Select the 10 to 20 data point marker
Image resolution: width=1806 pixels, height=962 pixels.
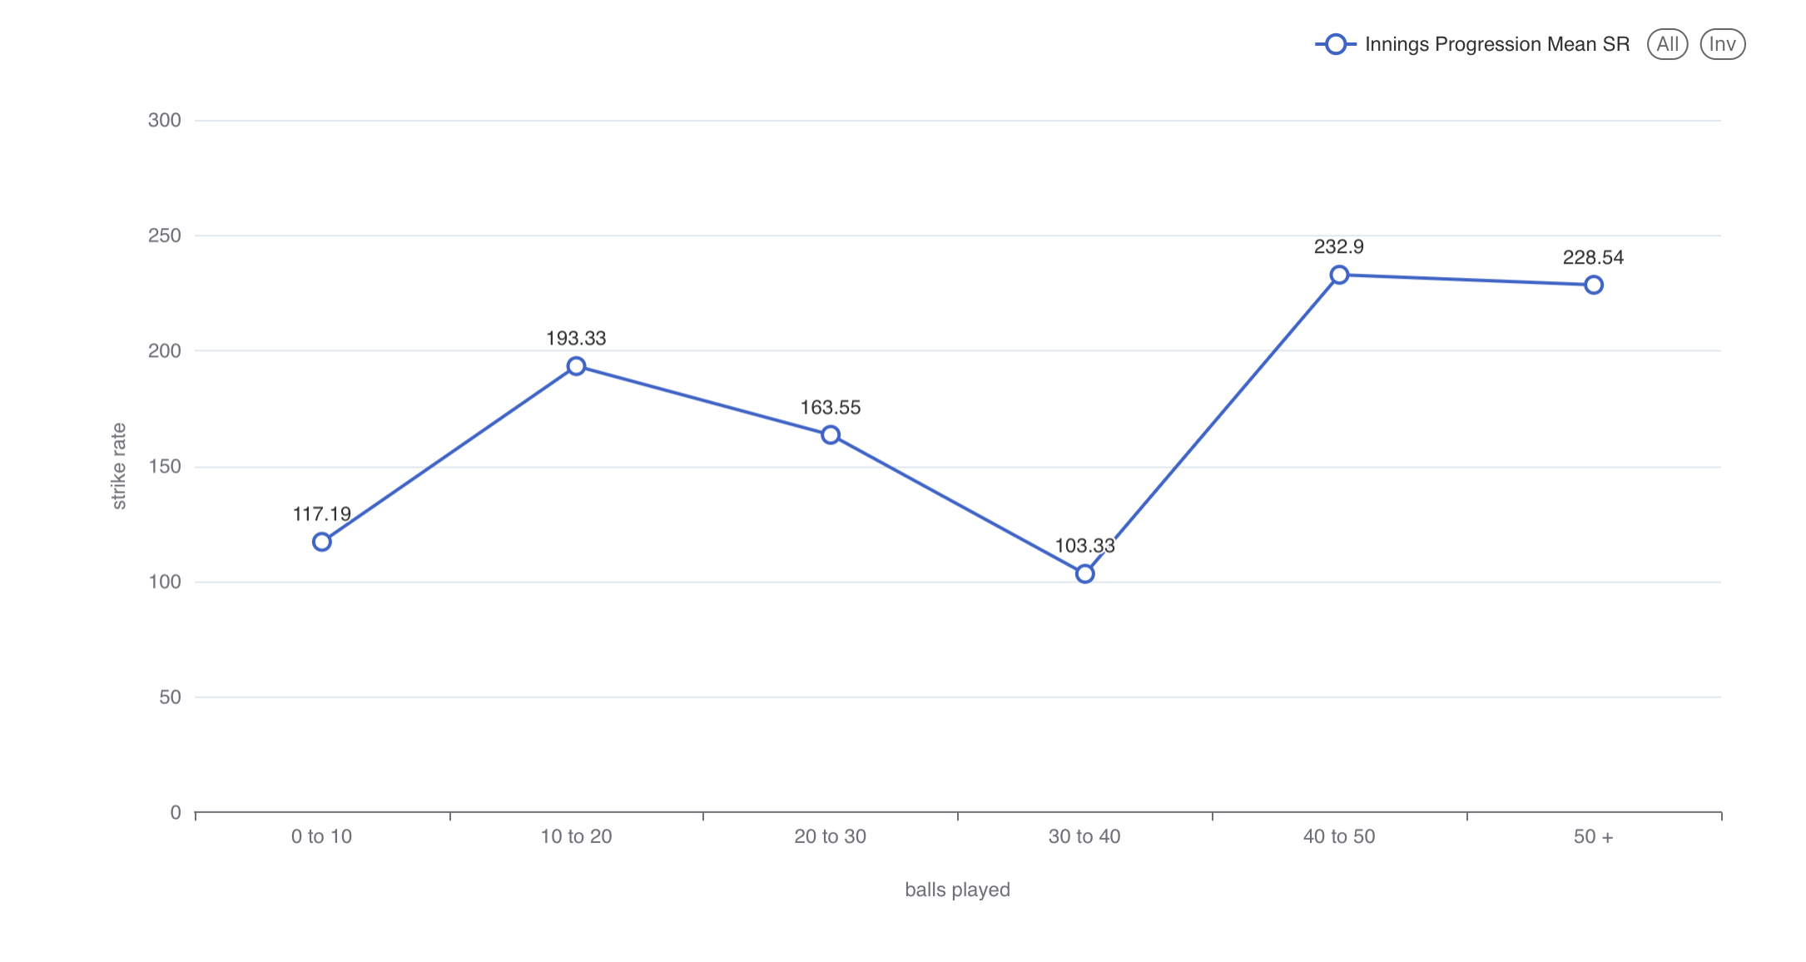tap(576, 366)
